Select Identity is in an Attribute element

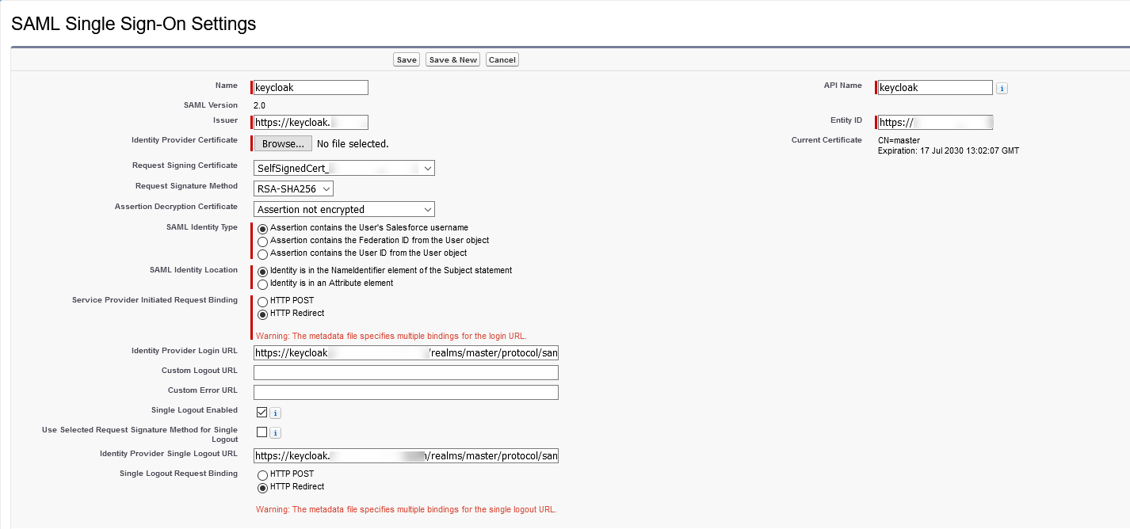(x=262, y=284)
